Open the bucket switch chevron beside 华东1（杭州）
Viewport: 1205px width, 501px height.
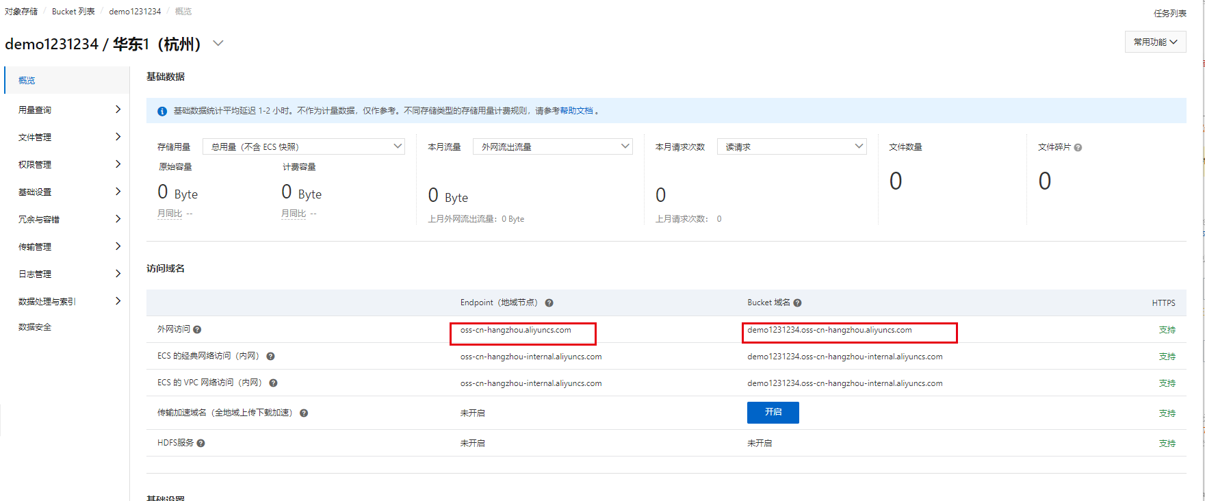[x=218, y=43]
